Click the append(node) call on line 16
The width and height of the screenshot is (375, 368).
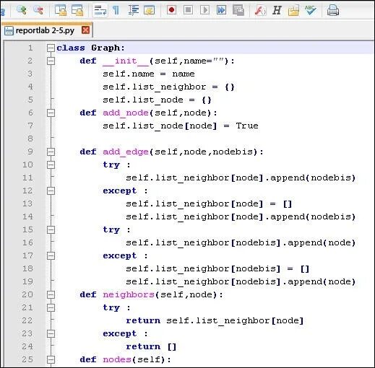pos(322,242)
